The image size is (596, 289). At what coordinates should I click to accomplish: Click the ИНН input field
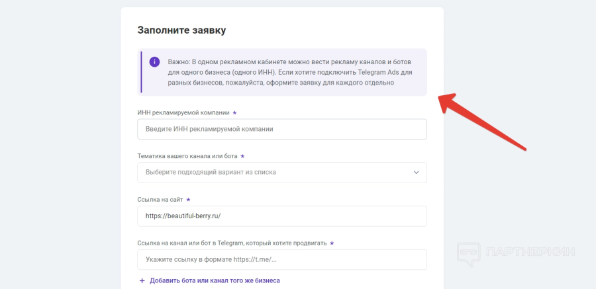tap(282, 129)
